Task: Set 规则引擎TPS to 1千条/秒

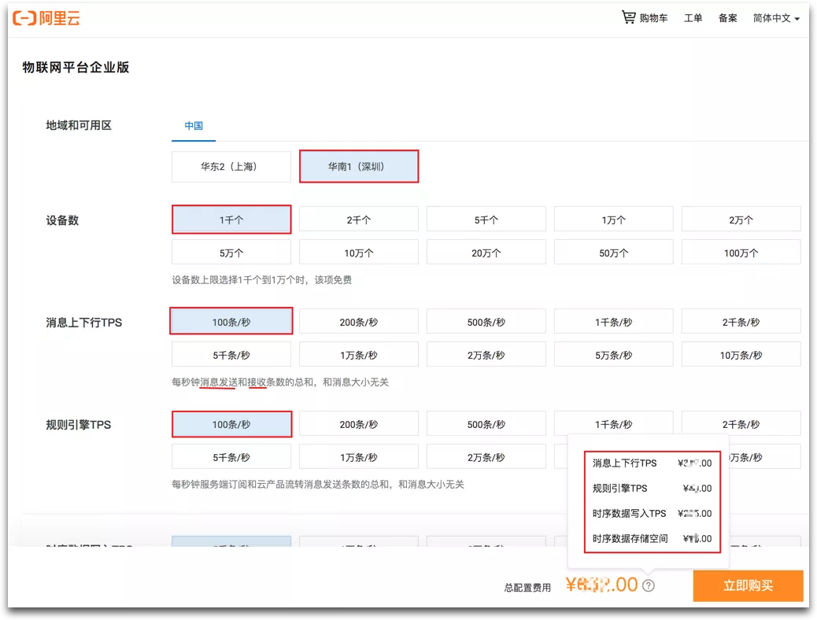Action: pyautogui.click(x=614, y=423)
